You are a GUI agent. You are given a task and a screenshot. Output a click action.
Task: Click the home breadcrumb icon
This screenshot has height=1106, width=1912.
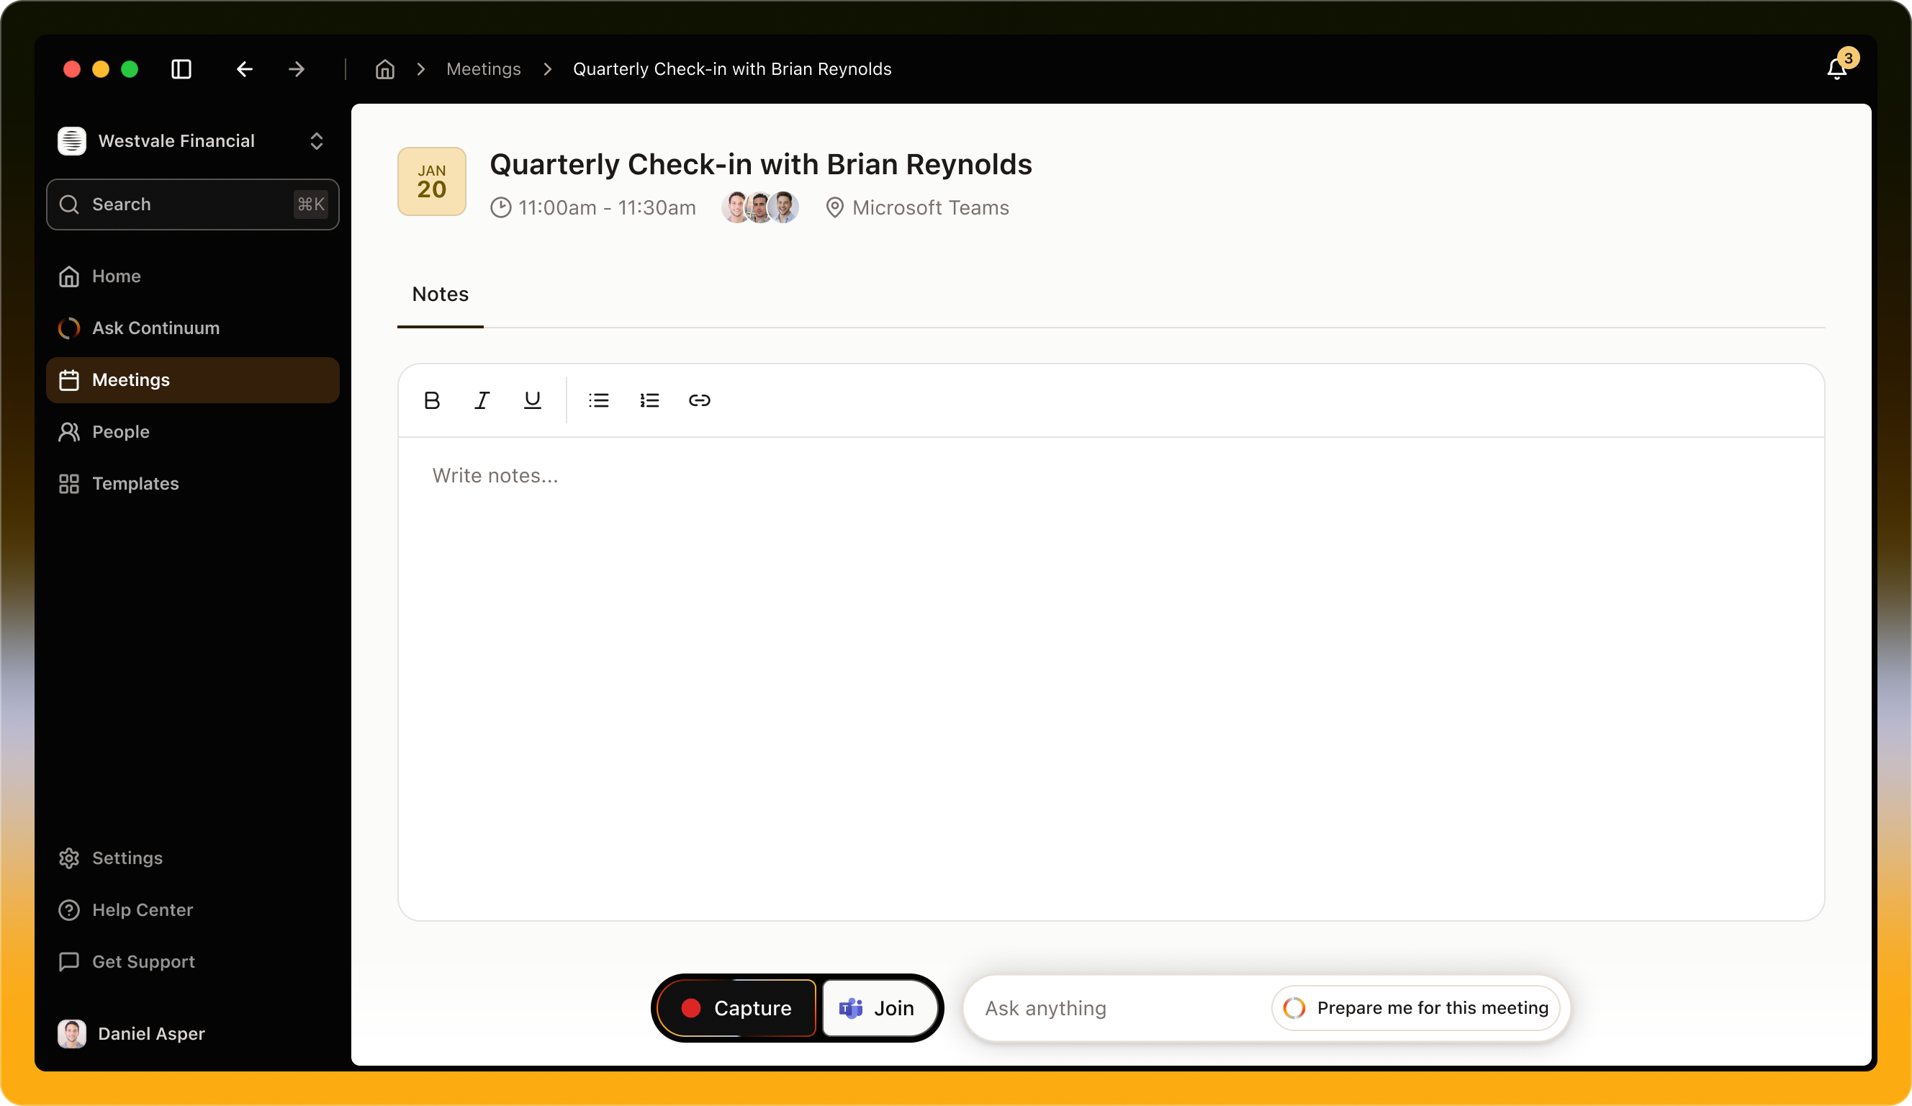(x=385, y=69)
